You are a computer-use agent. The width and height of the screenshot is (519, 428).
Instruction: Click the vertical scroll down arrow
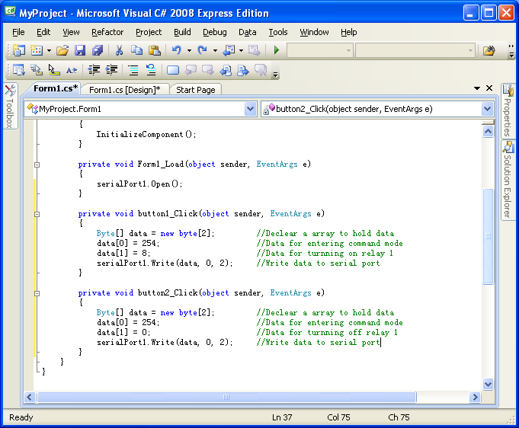[489, 385]
